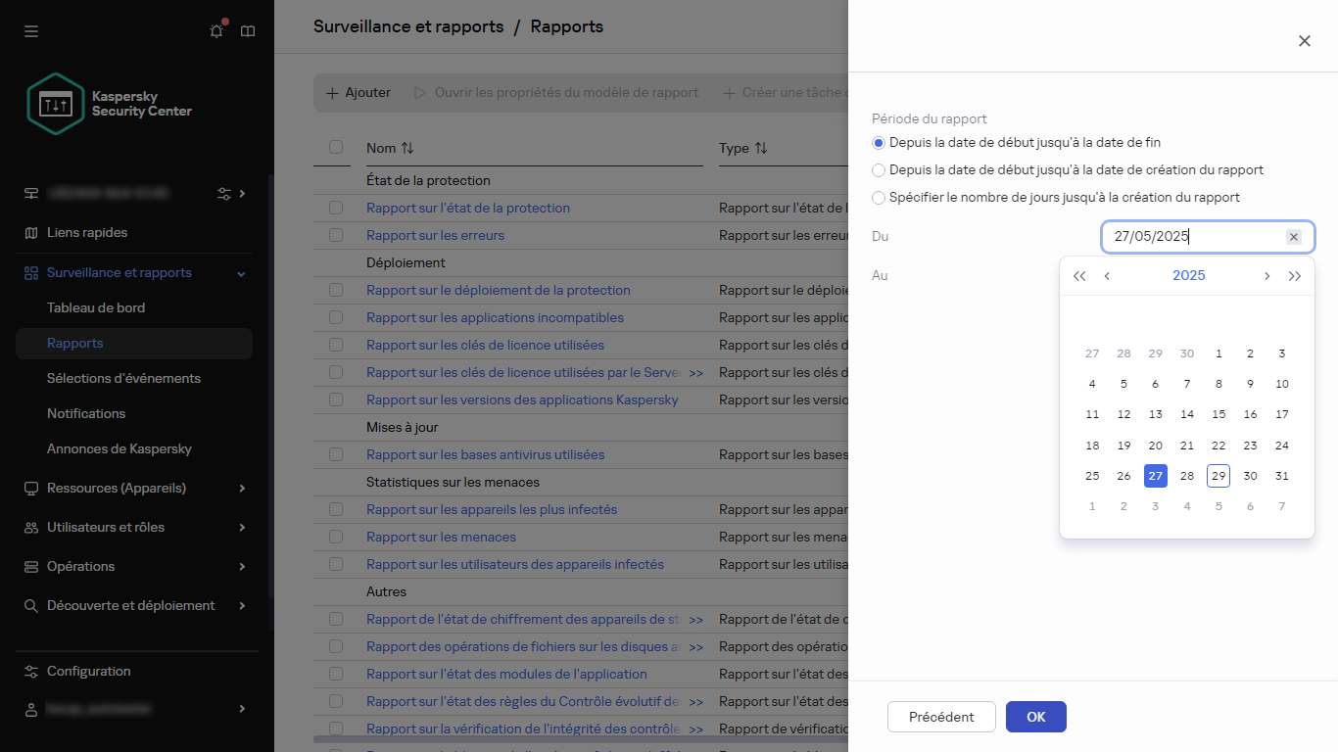
Task: Click the Précédent button
Action: [941, 717]
